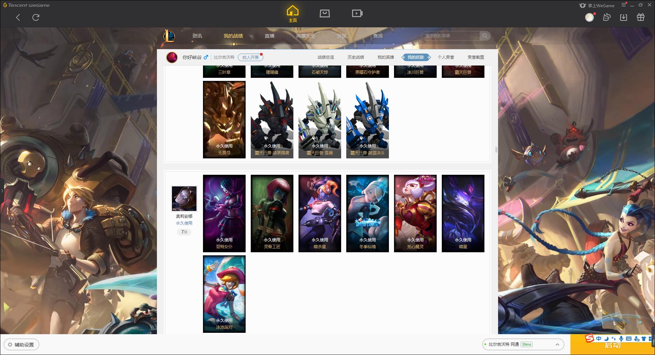Open the 我的战绩 tab

click(233, 36)
